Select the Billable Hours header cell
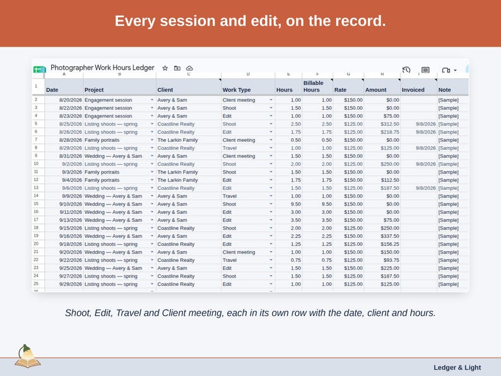This screenshot has width=501, height=376. [x=317, y=86]
